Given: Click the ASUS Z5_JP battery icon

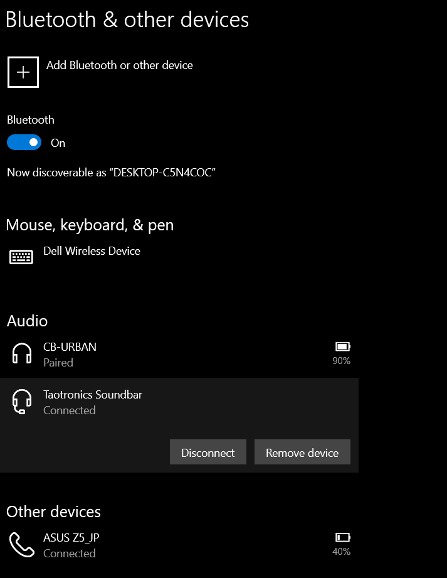Looking at the screenshot, I should click(x=342, y=537).
